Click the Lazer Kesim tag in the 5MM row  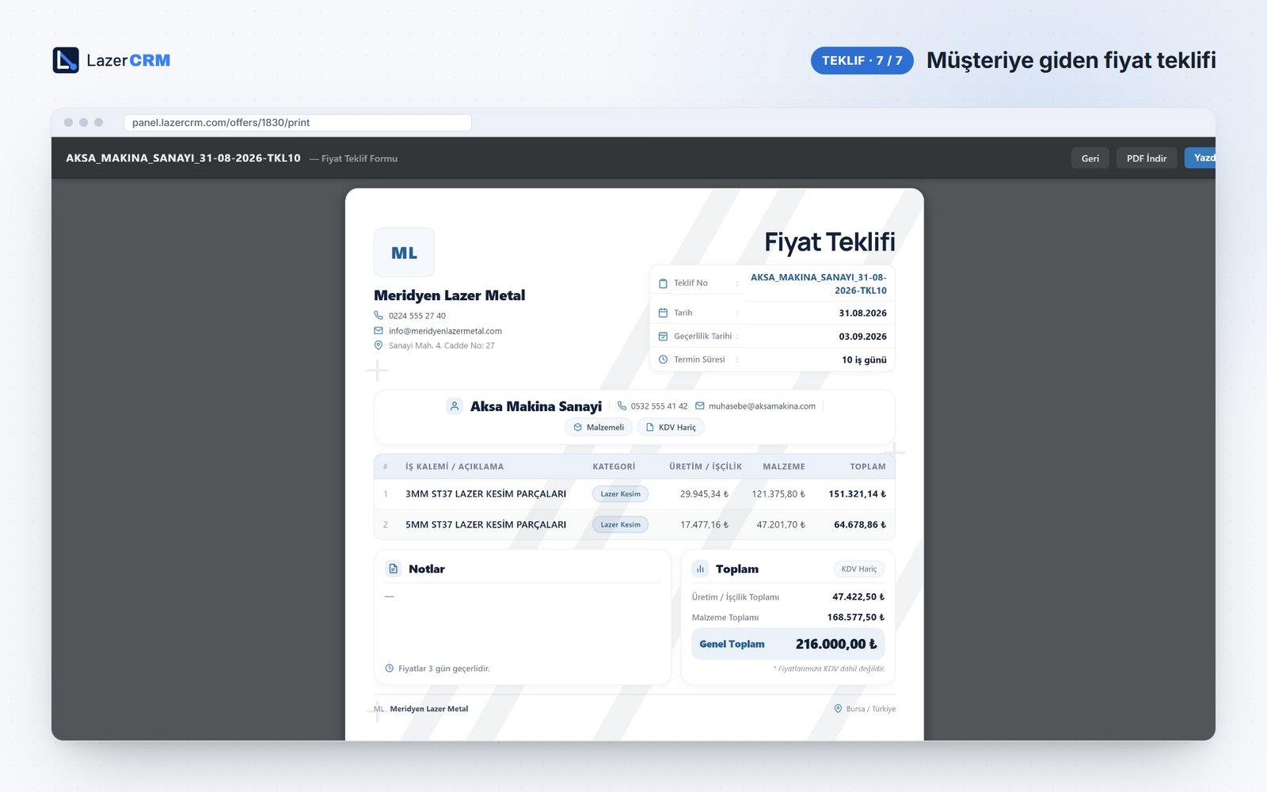click(x=620, y=524)
